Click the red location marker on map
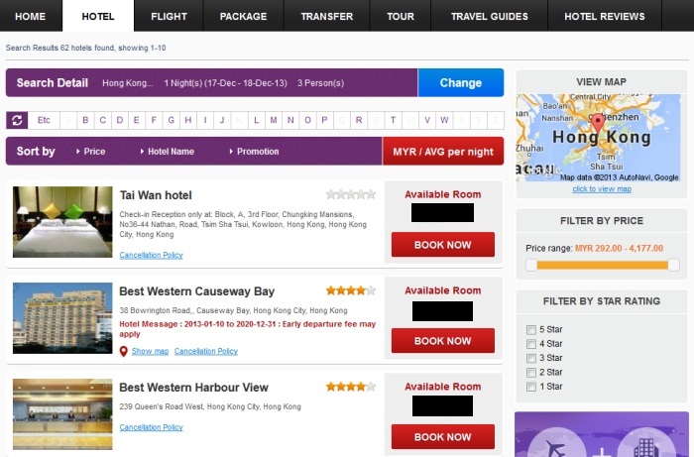 (598, 123)
